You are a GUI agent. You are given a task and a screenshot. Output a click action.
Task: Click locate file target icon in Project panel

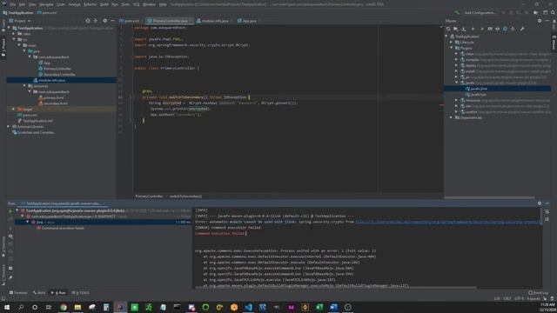88,21
